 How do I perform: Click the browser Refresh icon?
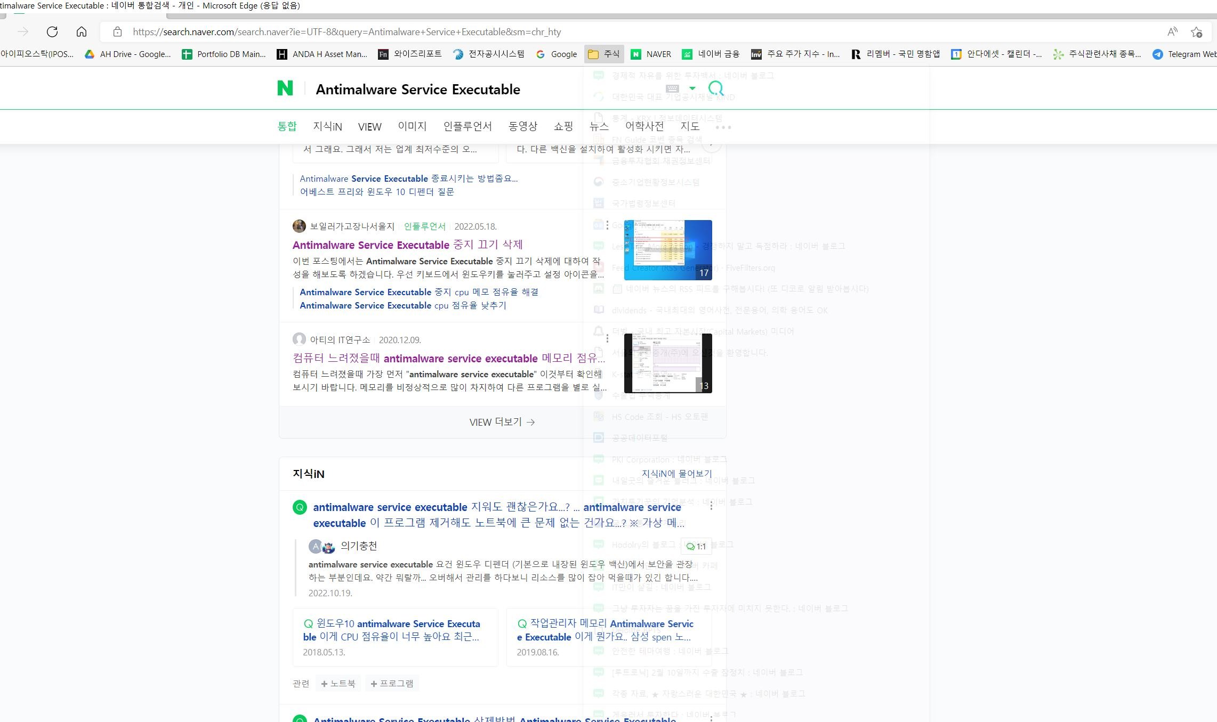[52, 32]
